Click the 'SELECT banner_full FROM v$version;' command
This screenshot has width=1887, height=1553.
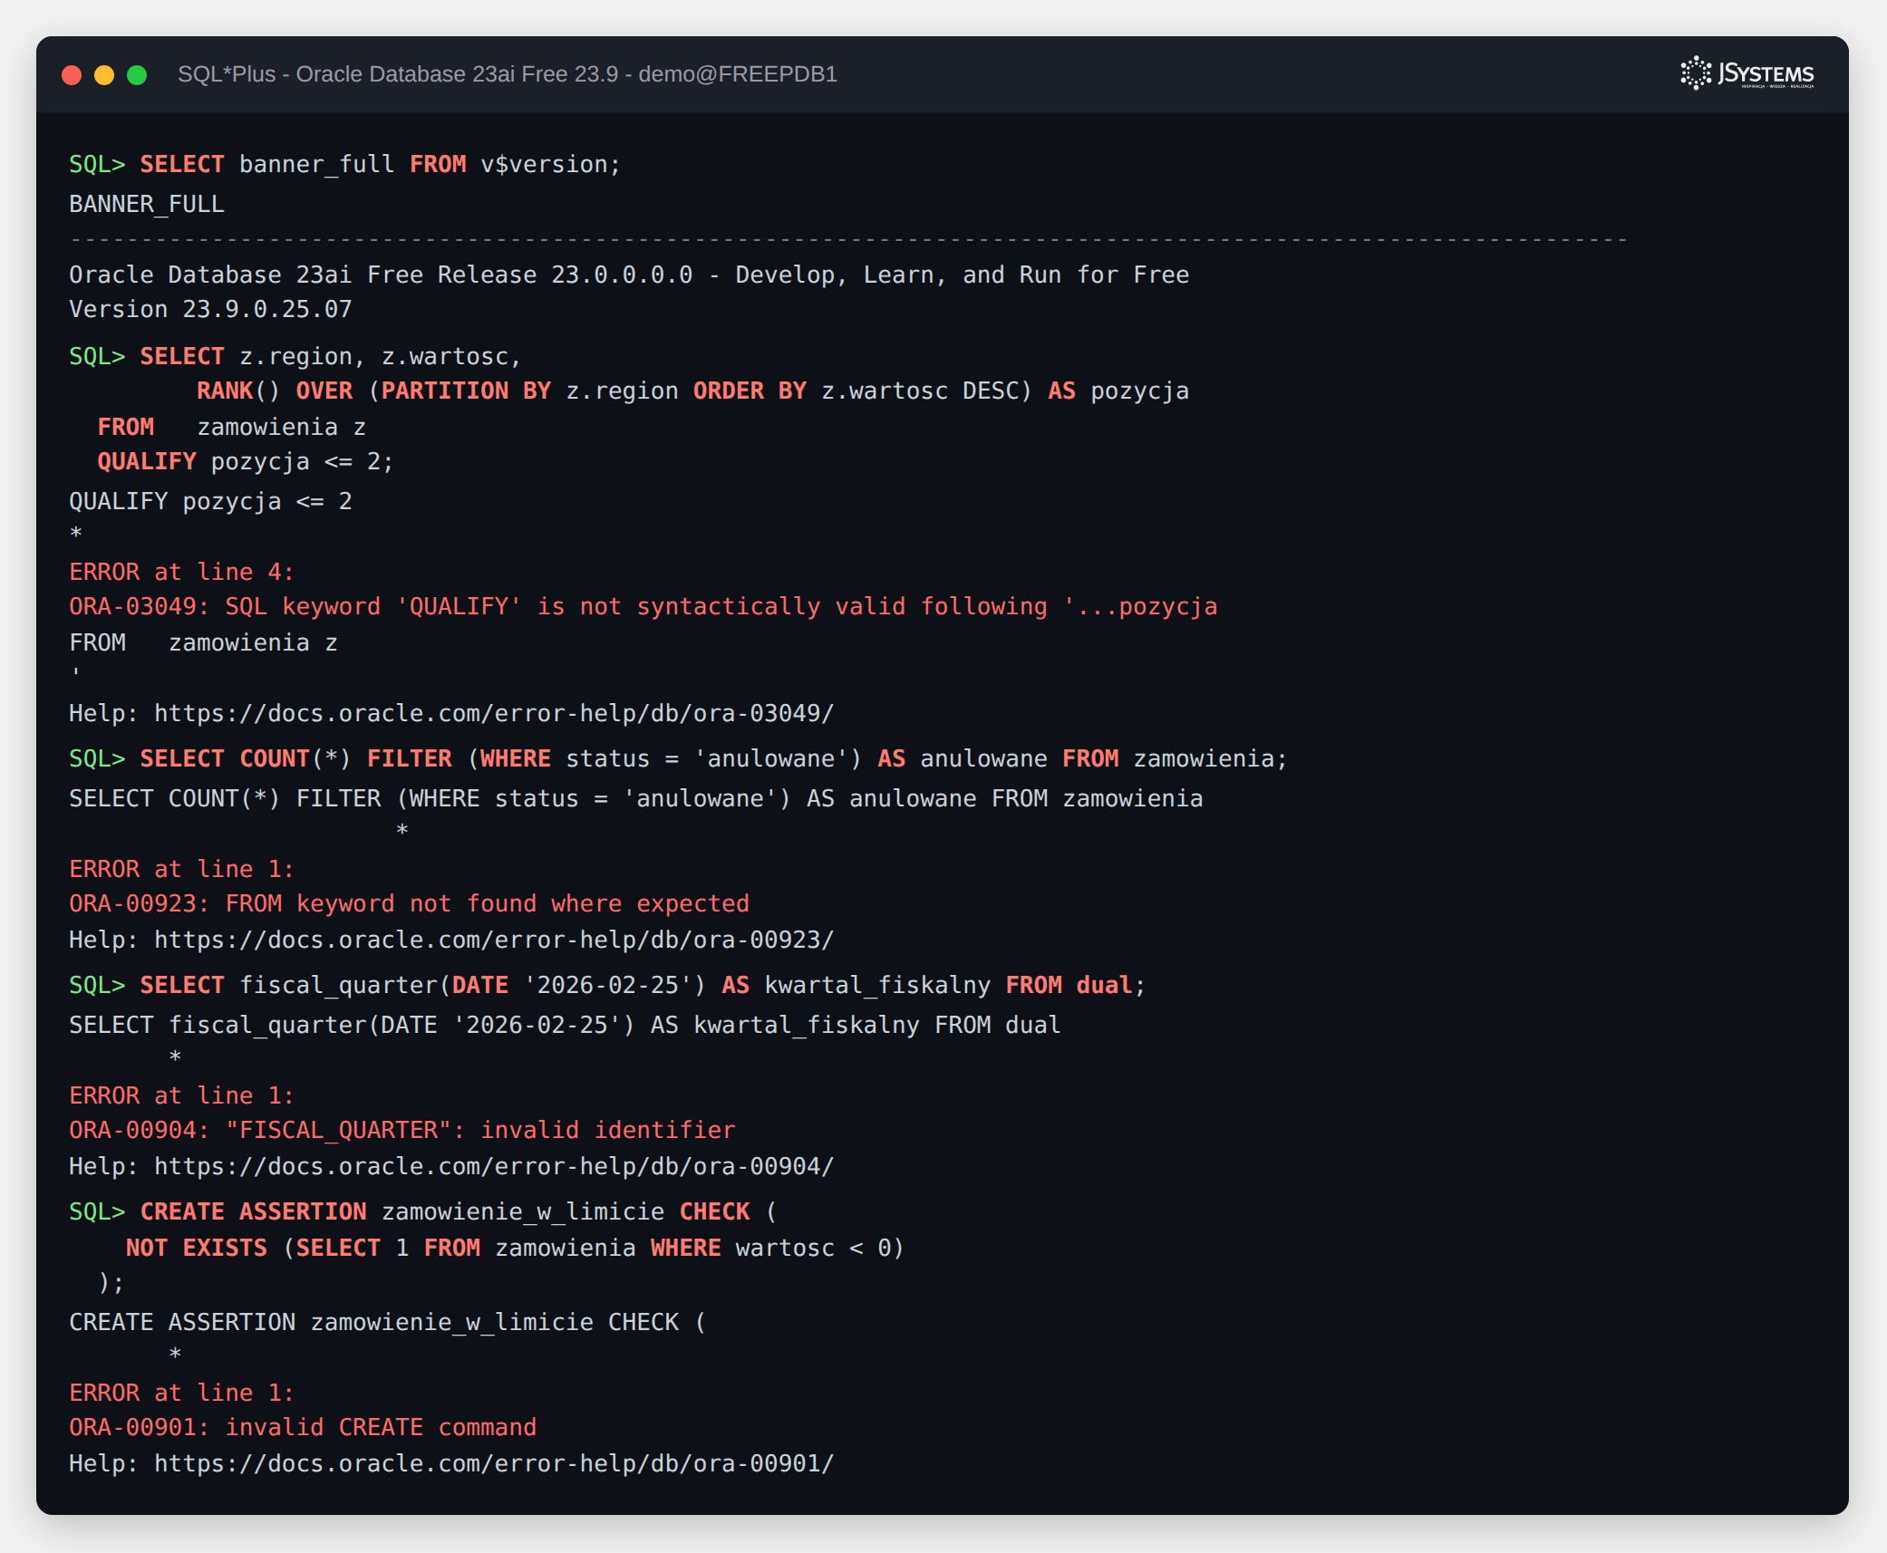point(380,165)
